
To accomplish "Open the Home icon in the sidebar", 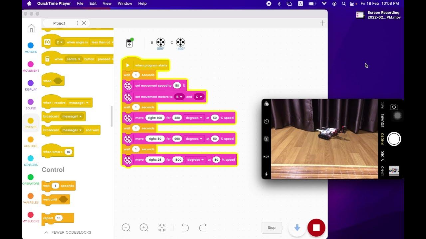I will click(x=31, y=28).
